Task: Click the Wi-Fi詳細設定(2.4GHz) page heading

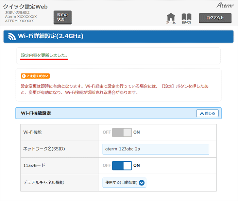Action: point(51,36)
